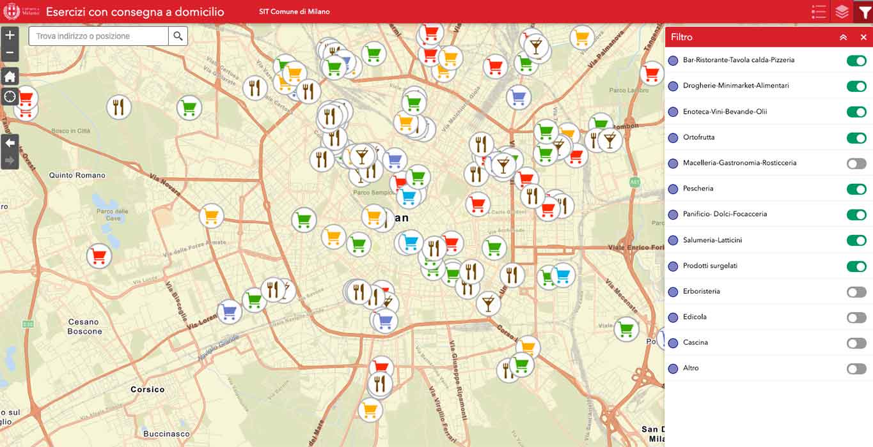Click blue cart marker near Via Lorenteggio
This screenshot has height=447, width=873.
pos(230,312)
